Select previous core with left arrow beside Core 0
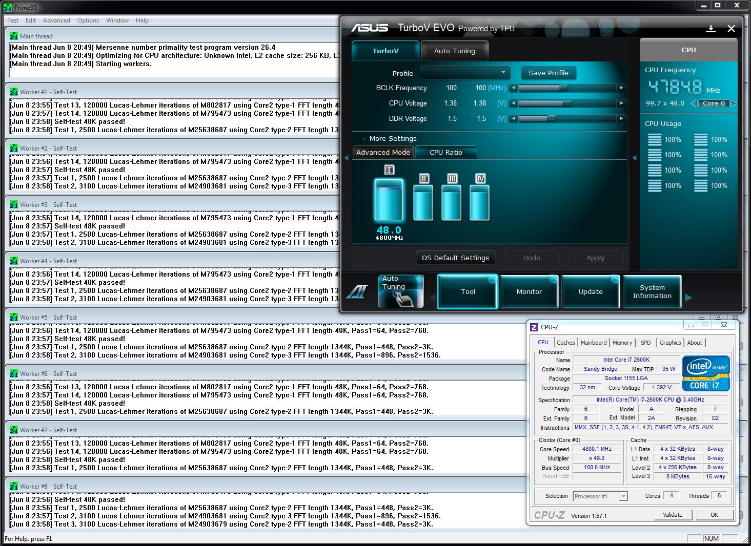This screenshot has height=546, width=751. tap(694, 103)
